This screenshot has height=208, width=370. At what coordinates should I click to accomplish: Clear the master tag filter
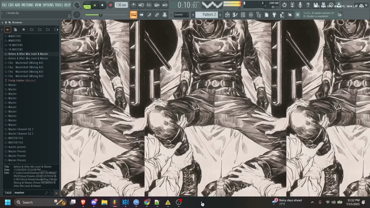click(56, 193)
